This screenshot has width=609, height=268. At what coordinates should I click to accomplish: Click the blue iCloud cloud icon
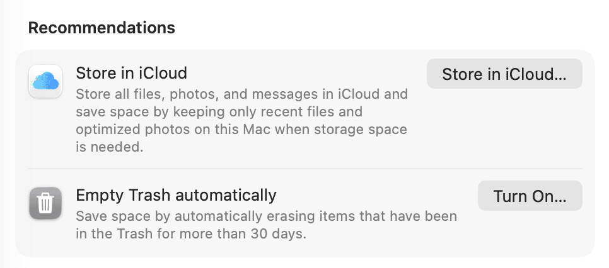(45, 81)
